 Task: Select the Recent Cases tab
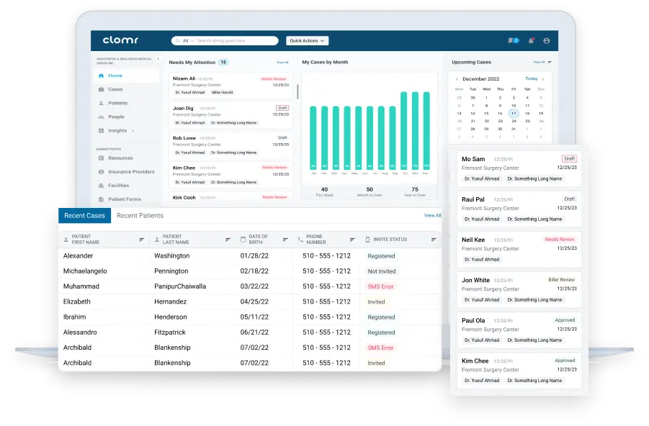point(84,216)
